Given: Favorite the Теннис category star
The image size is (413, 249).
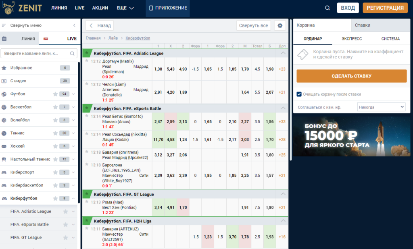Looking at the screenshot, I should click(x=55, y=133).
